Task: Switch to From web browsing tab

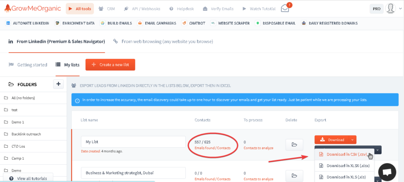Action: click(x=163, y=41)
